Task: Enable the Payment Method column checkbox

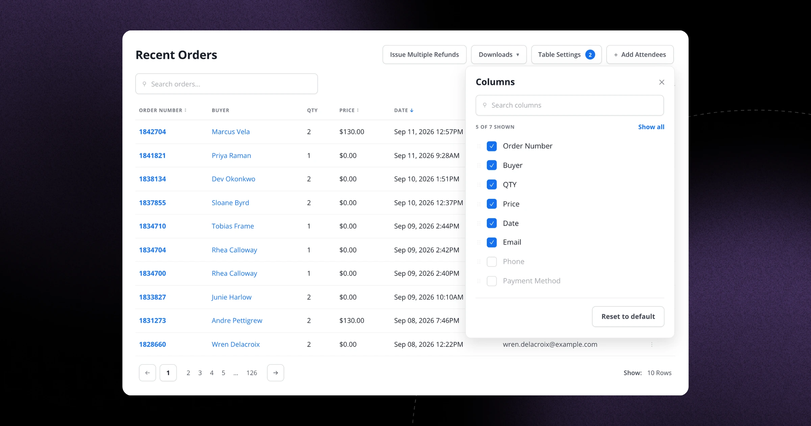Action: 492,281
